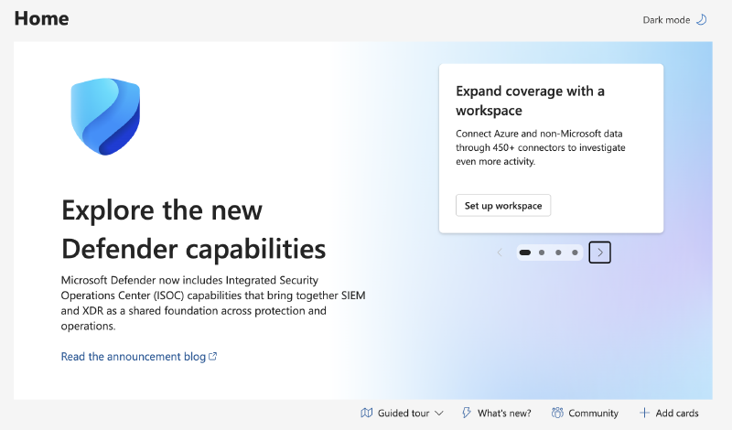
Task: Select fourth carousel page dot
Action: coord(575,253)
